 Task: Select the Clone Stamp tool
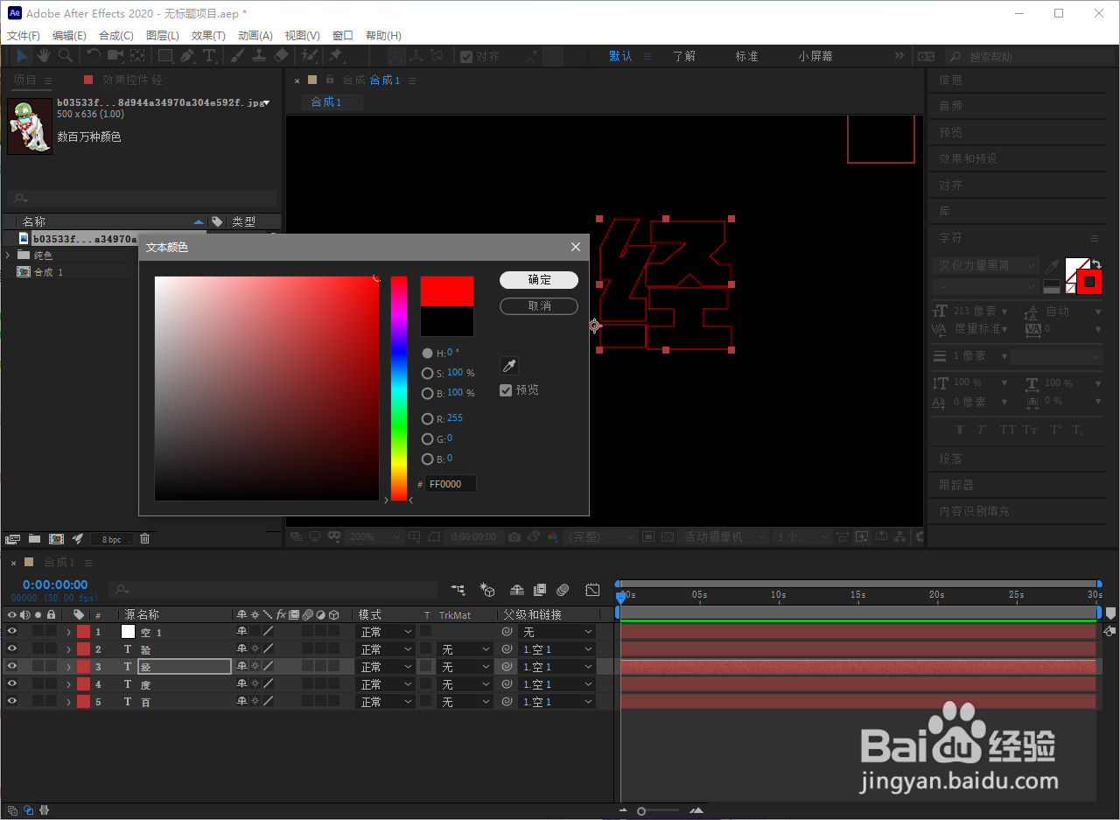[259, 55]
